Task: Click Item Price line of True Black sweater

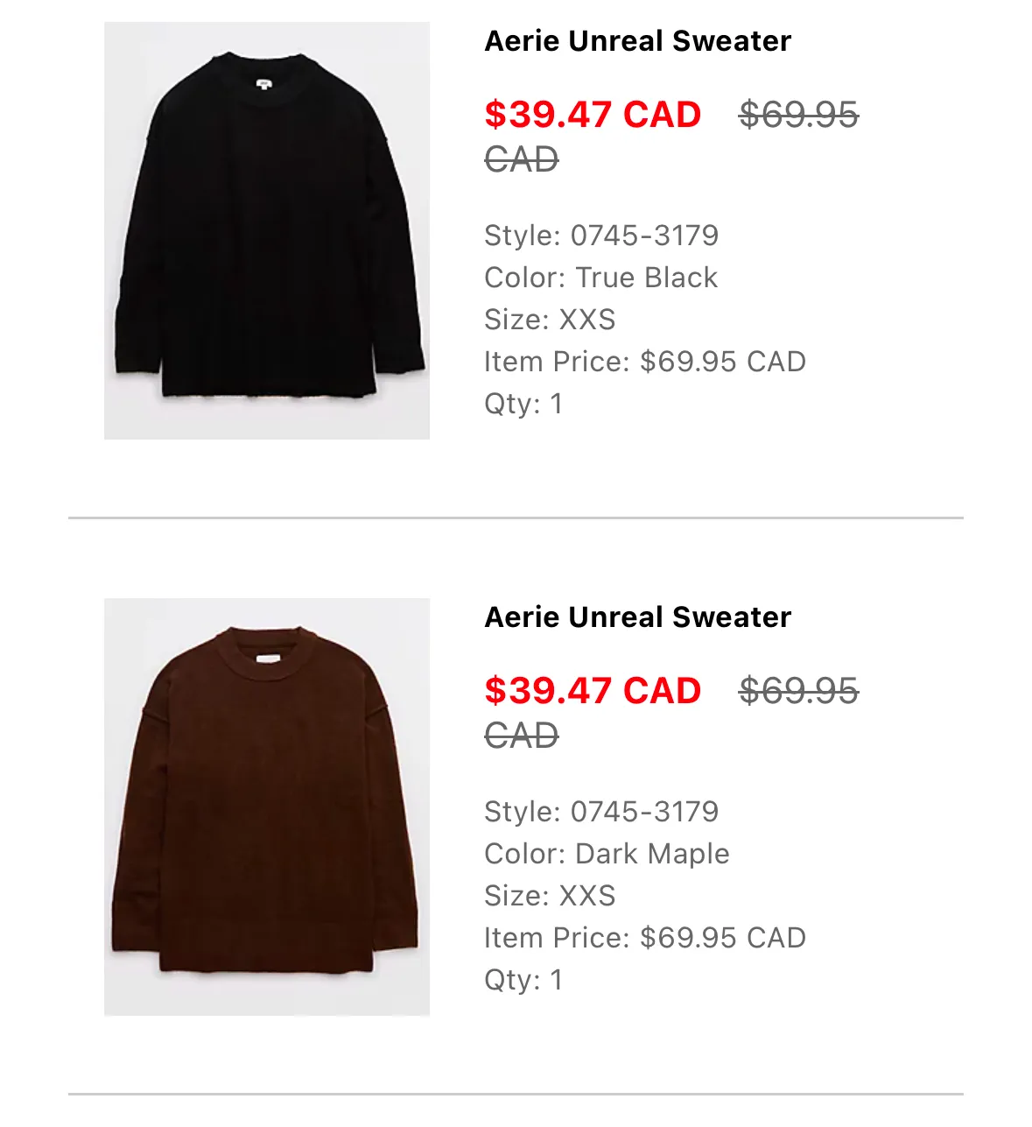Action: (x=645, y=362)
